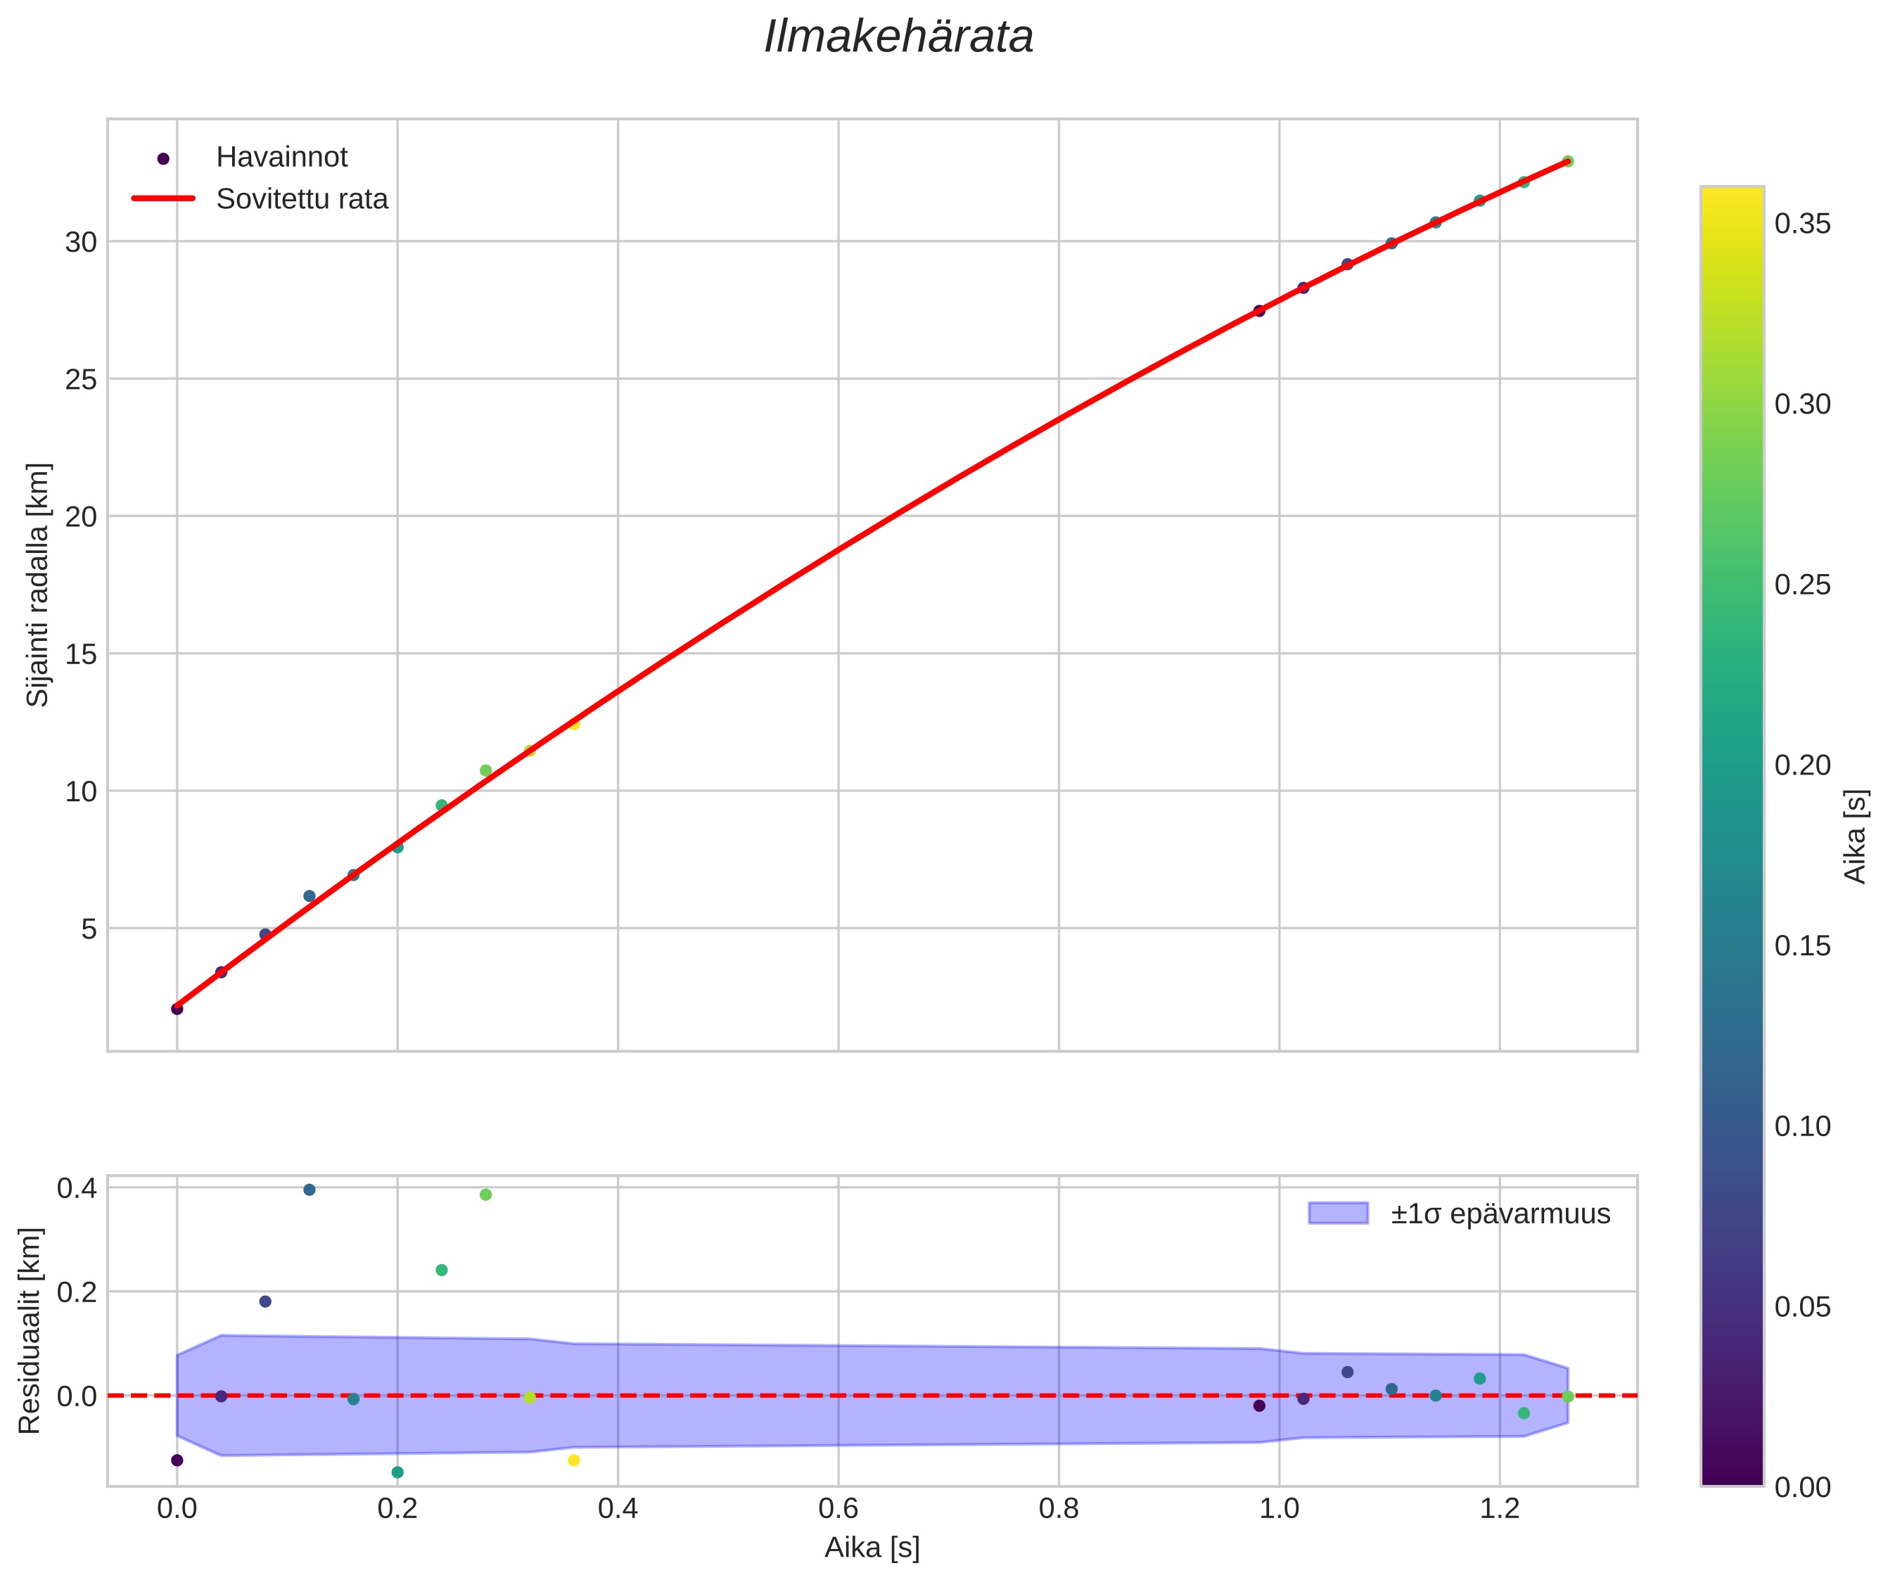Screen dimensions: 1888x1580
Task: Click the topmost residual point near 0.4
Action: [x=310, y=1190]
